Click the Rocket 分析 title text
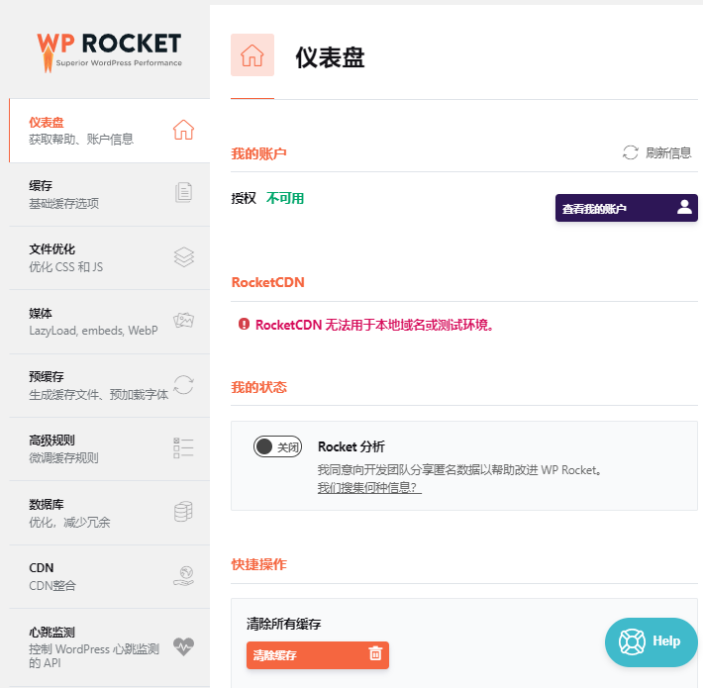The height and width of the screenshot is (688, 703). (351, 446)
